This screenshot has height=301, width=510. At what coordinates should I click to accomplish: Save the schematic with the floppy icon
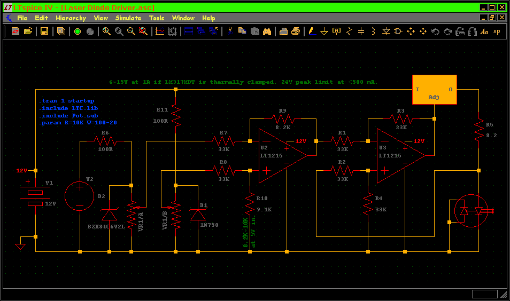(x=44, y=31)
